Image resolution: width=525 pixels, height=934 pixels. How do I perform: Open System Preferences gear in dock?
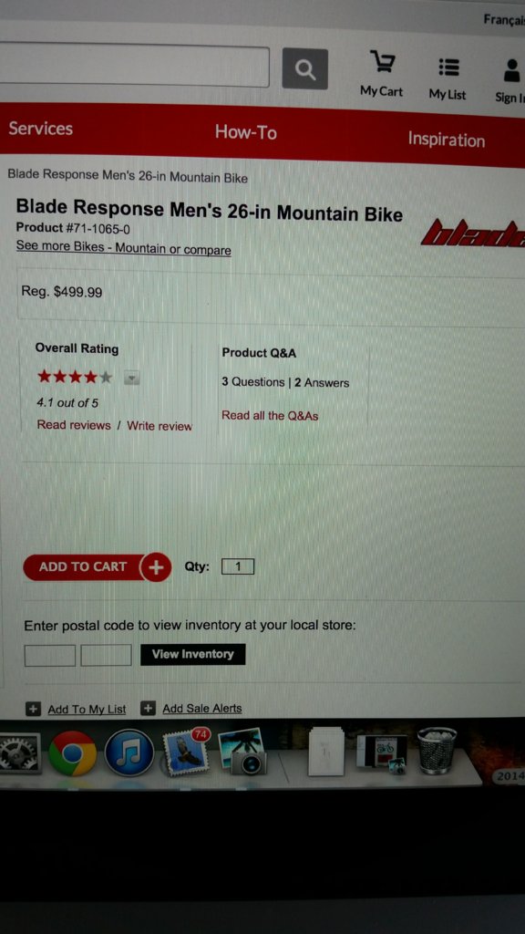(20, 752)
